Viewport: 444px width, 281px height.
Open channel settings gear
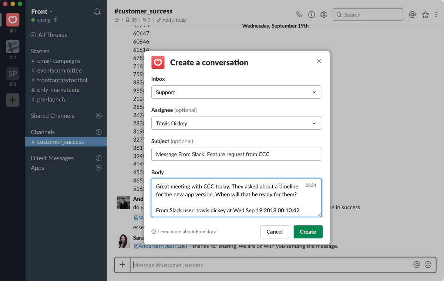(x=324, y=15)
